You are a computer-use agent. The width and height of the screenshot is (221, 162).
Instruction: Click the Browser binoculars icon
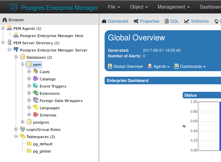(5, 20)
